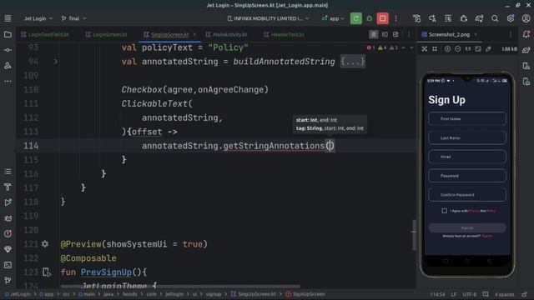Open the Project tool window folder icon
Viewport: 534px width, 300px height.
[x=8, y=34]
